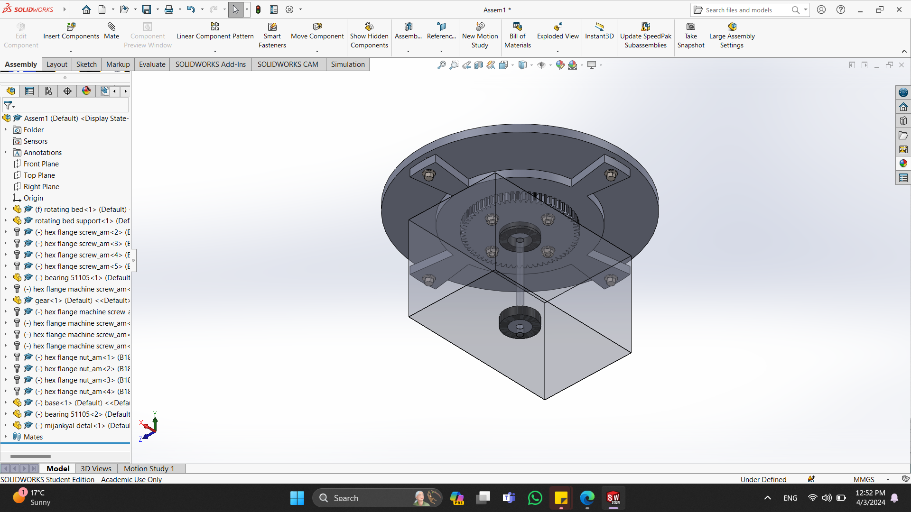Launch Smart Fasteners tool
Screen dimensions: 911x512
[272, 36]
